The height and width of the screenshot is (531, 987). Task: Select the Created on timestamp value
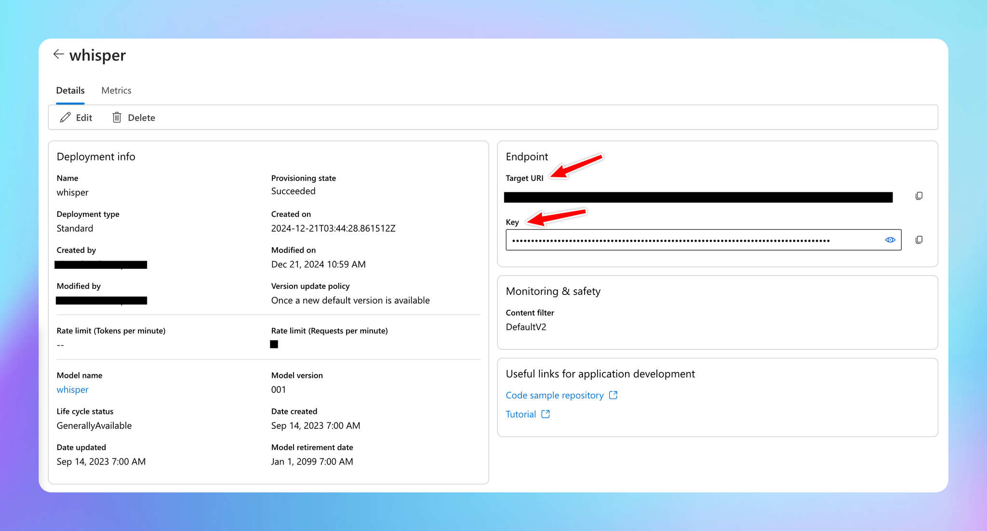click(333, 228)
